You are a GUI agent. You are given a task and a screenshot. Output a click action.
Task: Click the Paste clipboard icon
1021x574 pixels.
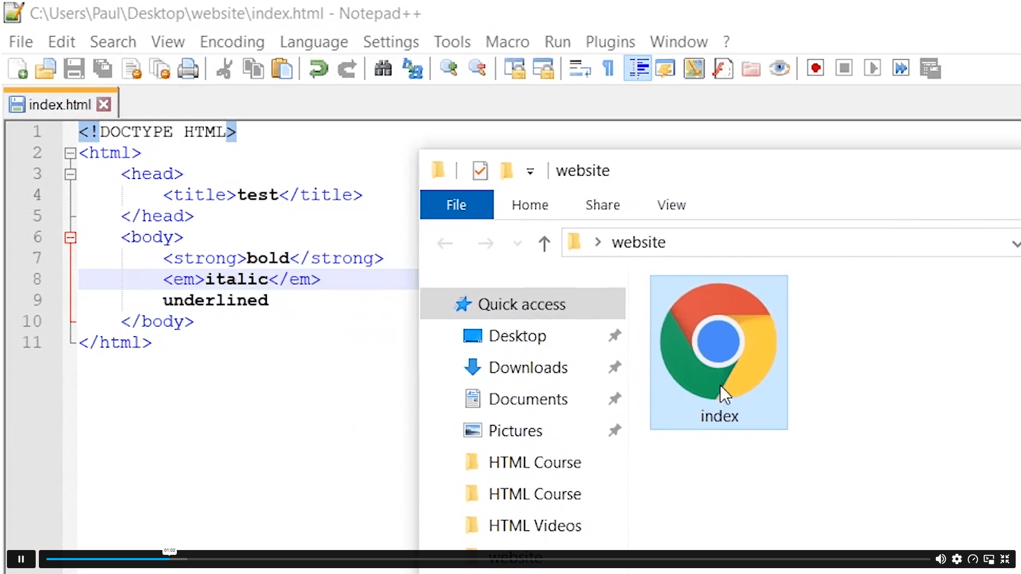pos(282,69)
